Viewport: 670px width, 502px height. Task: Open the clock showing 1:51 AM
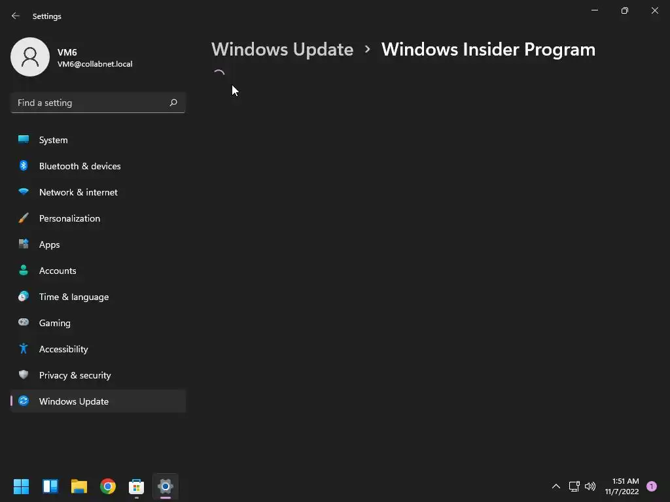point(622,486)
